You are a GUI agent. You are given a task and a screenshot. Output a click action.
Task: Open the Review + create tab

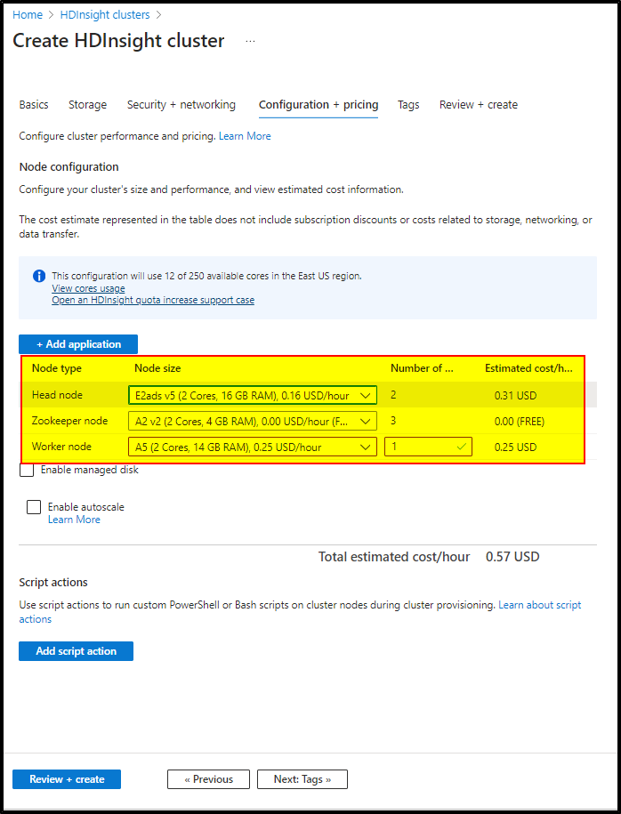(479, 105)
